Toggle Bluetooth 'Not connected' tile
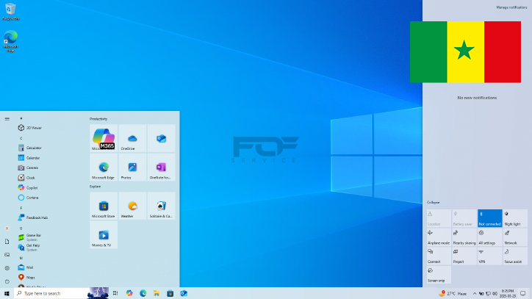Screen dimensions: 532x299 489,218
